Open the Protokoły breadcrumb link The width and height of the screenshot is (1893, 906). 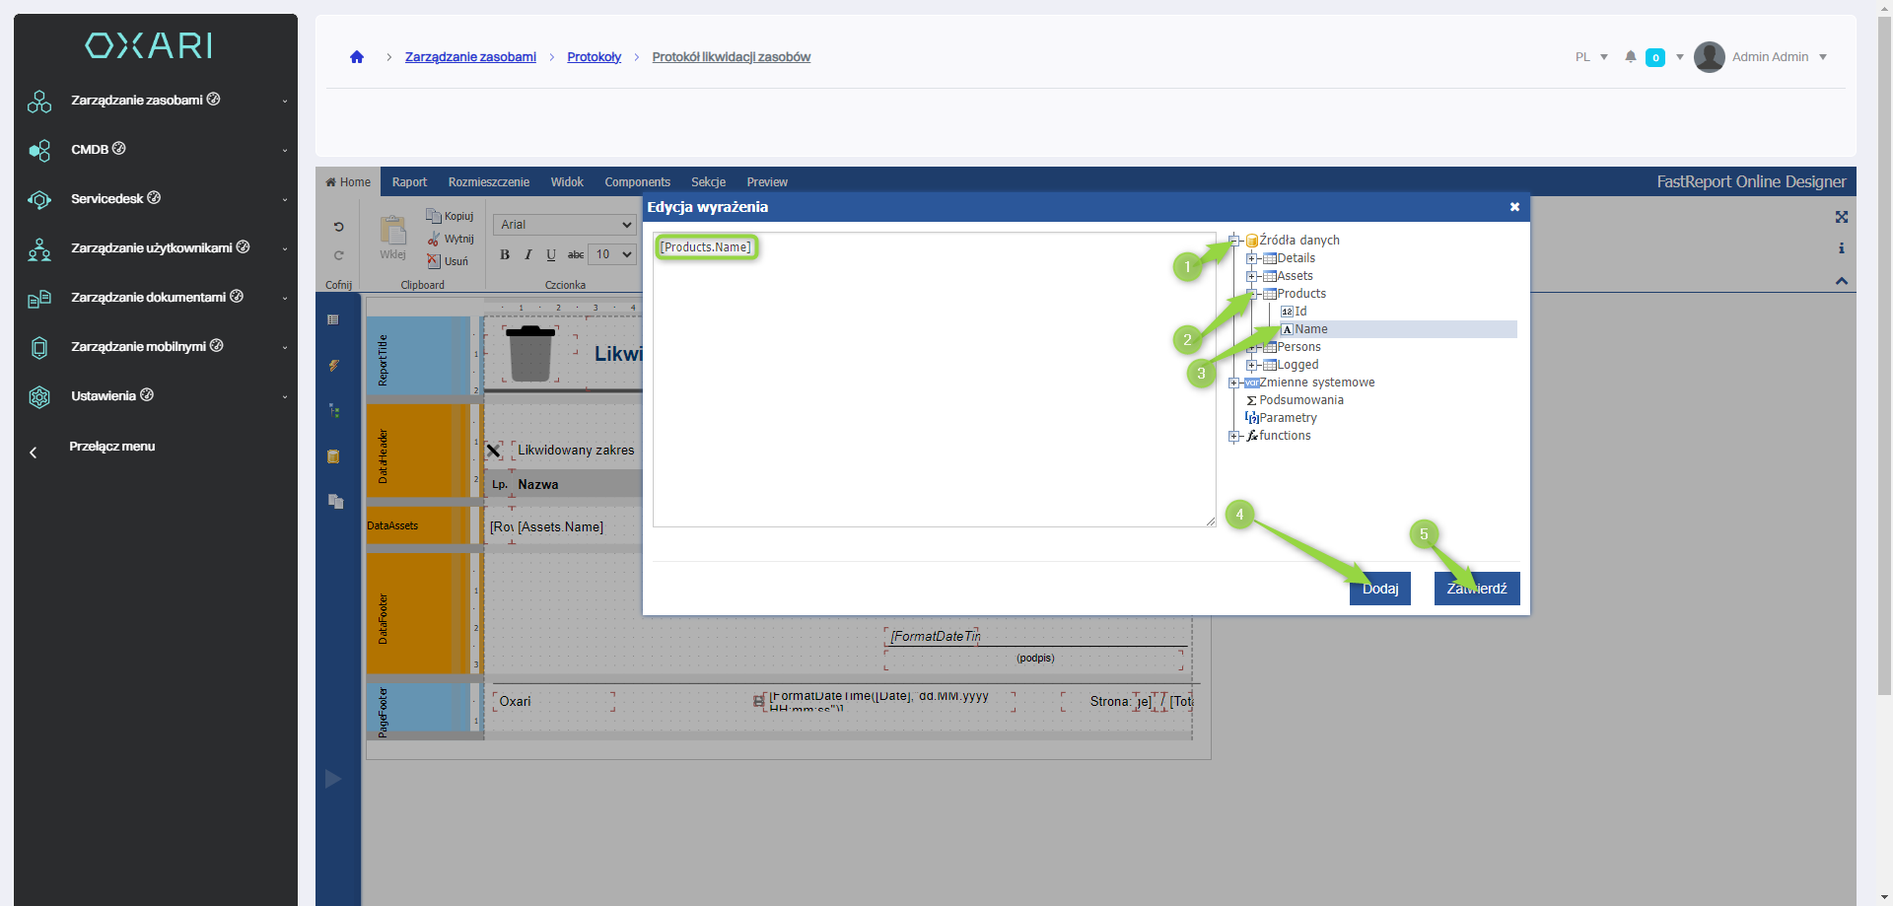click(x=594, y=57)
